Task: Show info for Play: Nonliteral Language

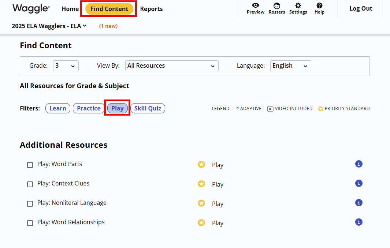Action: pyautogui.click(x=359, y=203)
